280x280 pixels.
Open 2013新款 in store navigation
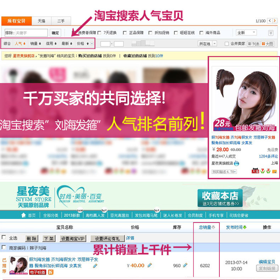coord(72,215)
